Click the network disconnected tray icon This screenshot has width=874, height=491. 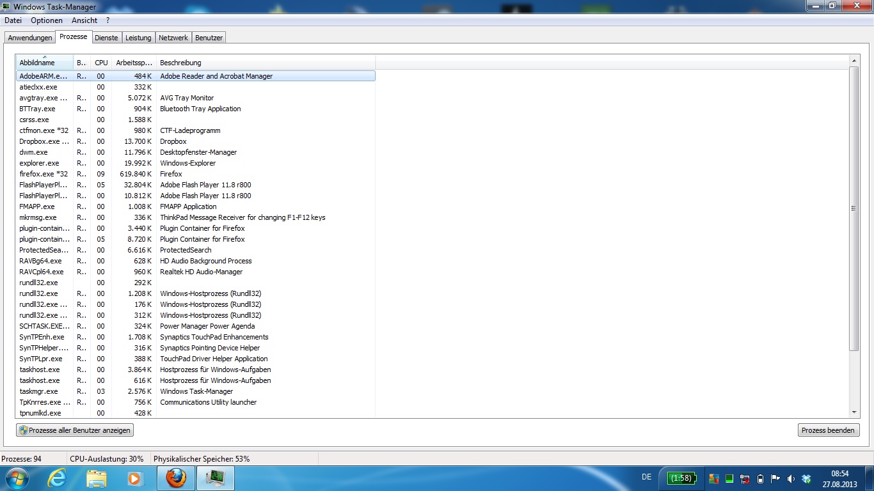745,479
